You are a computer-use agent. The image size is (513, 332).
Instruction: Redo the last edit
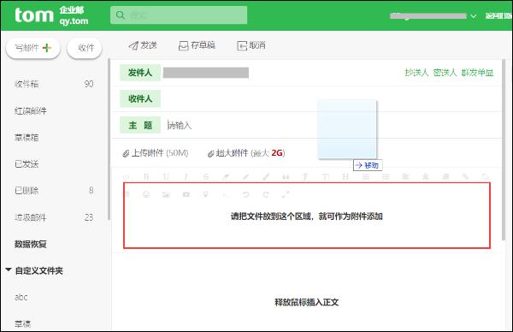(266, 194)
